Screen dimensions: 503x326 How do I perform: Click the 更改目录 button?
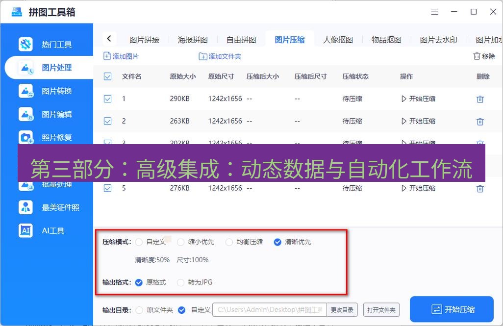tap(342, 310)
